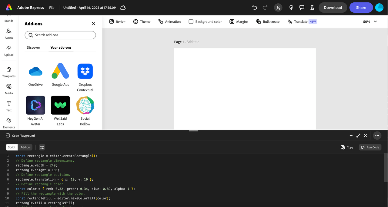
Task: Click the Add title page field
Action: 193,42
